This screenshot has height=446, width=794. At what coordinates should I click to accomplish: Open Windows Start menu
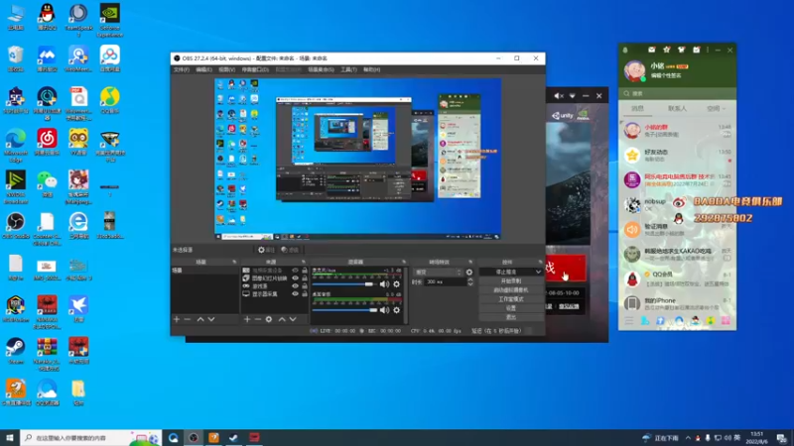point(10,438)
